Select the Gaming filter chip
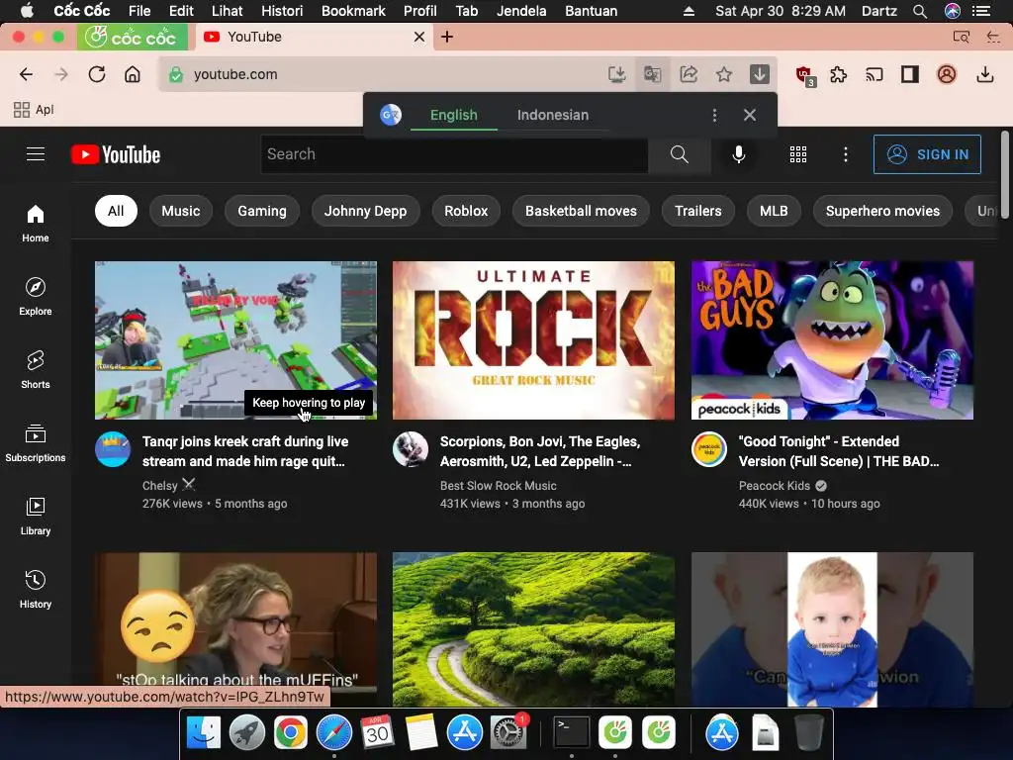Screen dimensions: 1013x760 [261, 211]
